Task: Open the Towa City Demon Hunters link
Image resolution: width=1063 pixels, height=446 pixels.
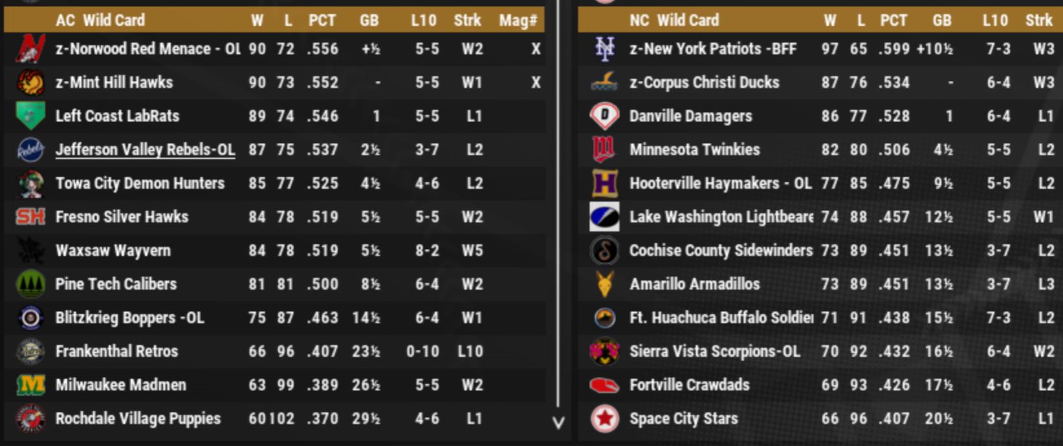Action: click(140, 184)
